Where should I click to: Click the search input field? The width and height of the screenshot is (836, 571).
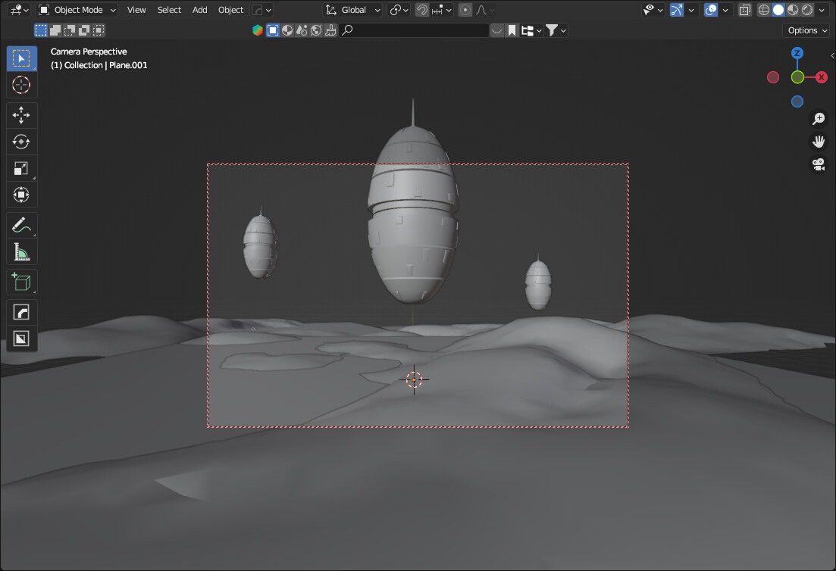pos(414,30)
